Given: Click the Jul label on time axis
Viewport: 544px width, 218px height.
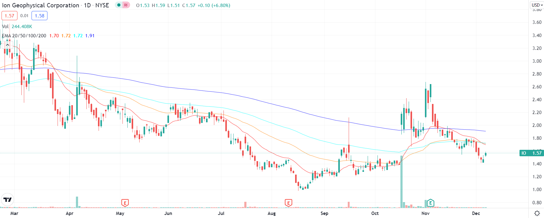Looking at the screenshot, I should click(221, 213).
